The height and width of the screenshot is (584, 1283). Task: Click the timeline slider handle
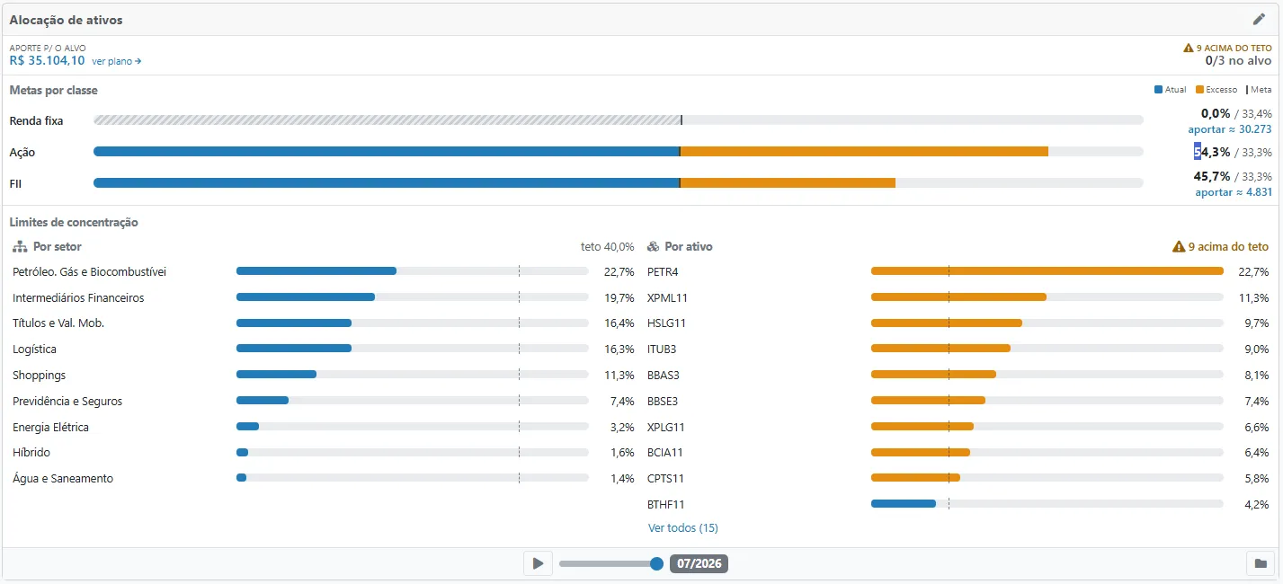656,563
